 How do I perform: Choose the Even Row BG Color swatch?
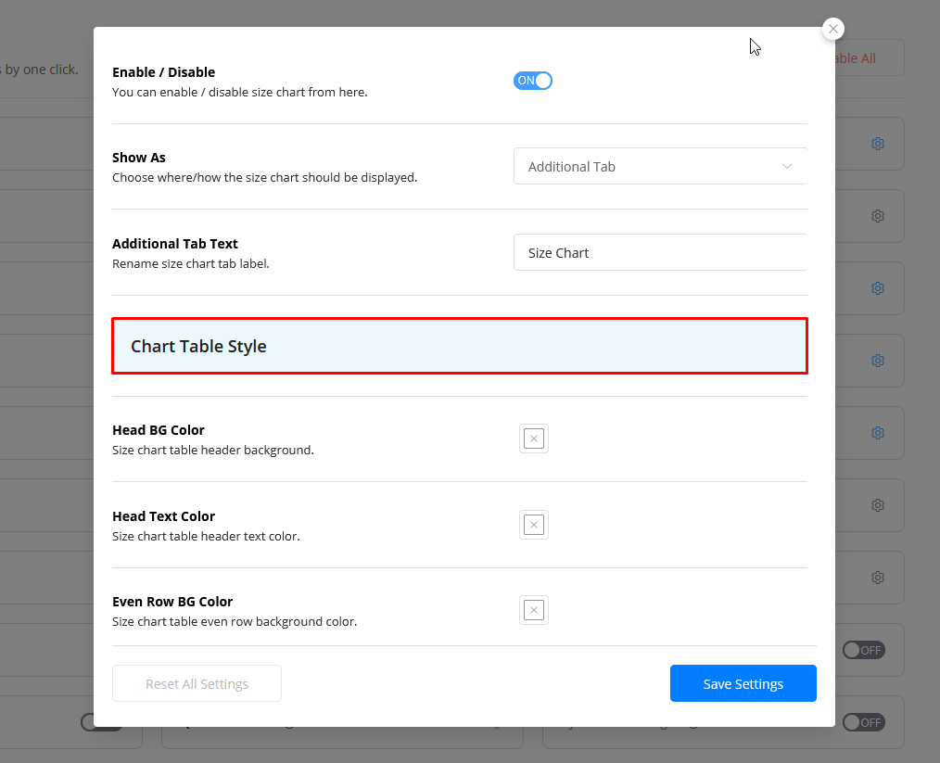point(534,610)
